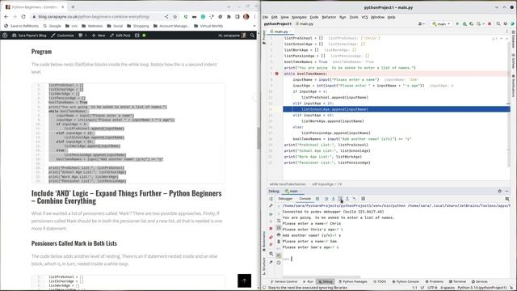Open the Refactor menu
517x291 pixels.
pyautogui.click(x=329, y=17)
